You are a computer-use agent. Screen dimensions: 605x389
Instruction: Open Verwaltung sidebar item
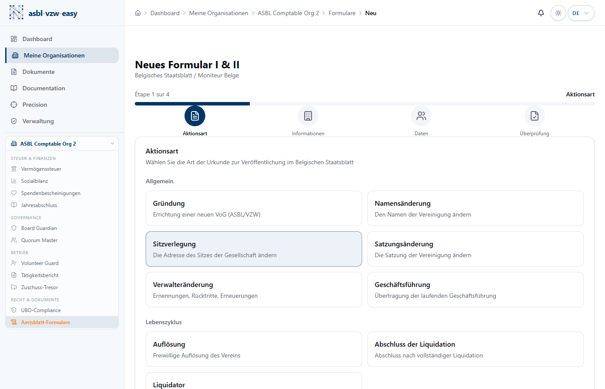coord(62,121)
